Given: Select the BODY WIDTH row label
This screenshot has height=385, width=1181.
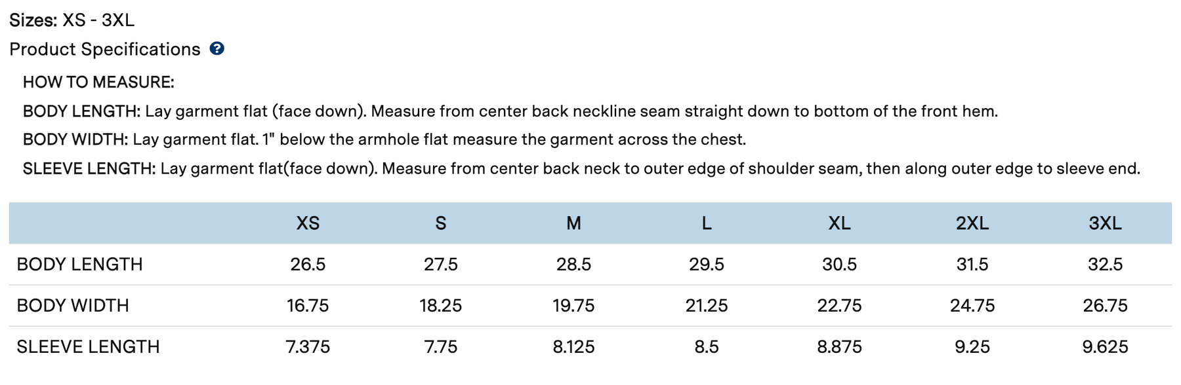Looking at the screenshot, I should pyautogui.click(x=73, y=306).
